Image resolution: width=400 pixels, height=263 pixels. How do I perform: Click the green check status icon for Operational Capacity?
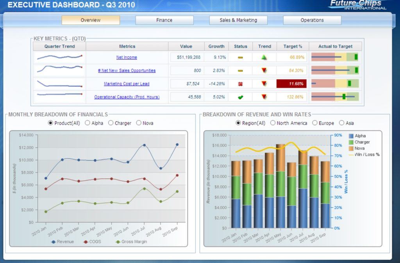240,96
